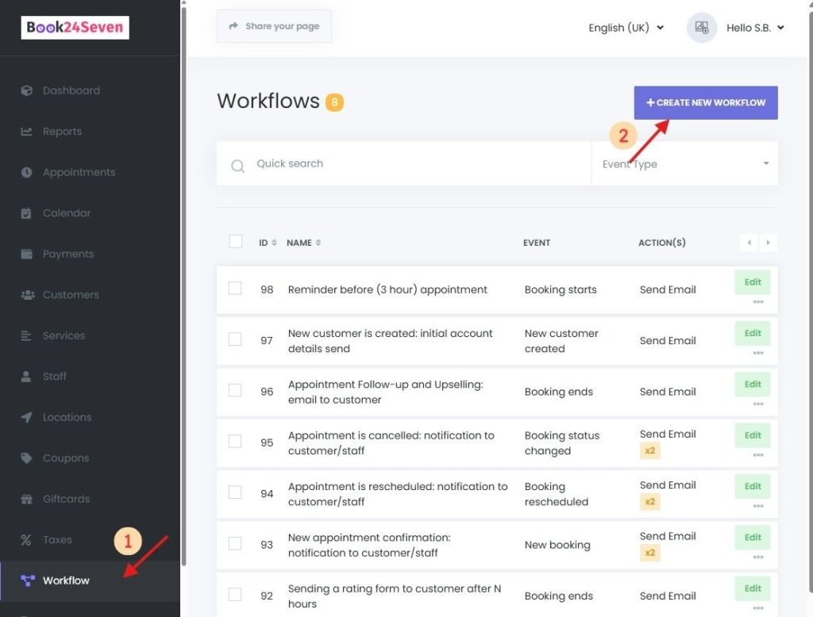The height and width of the screenshot is (617, 813).
Task: Edit the workflow with ID 97
Action: 752,333
